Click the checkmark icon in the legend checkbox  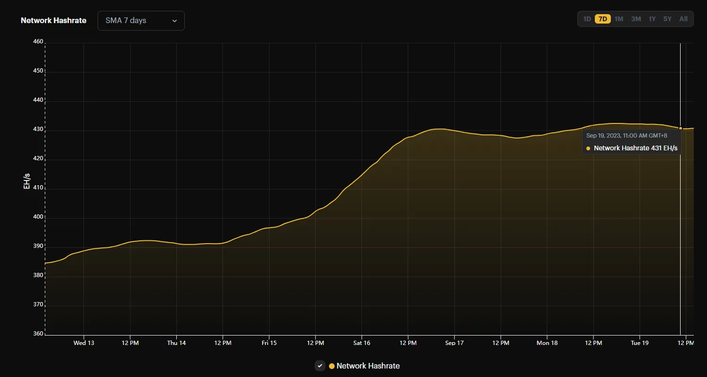click(320, 366)
